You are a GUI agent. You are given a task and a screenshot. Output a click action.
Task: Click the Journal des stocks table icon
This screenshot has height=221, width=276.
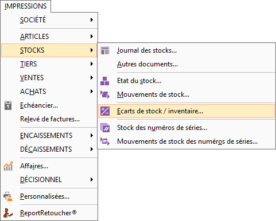105,50
